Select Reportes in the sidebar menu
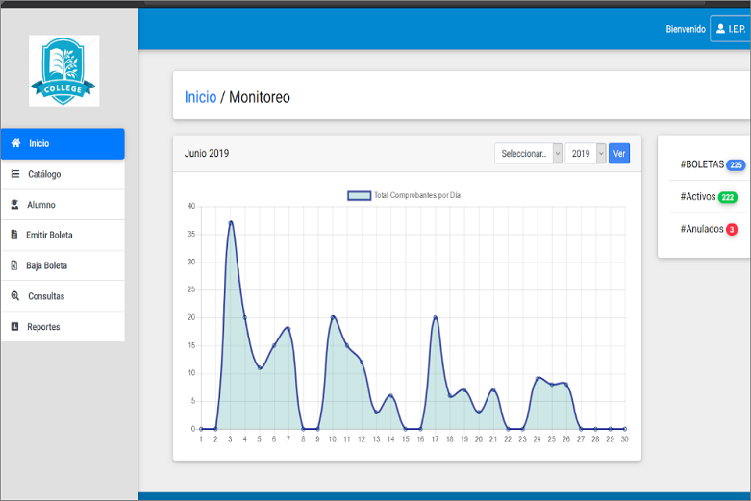The height and width of the screenshot is (501, 751). 43,327
